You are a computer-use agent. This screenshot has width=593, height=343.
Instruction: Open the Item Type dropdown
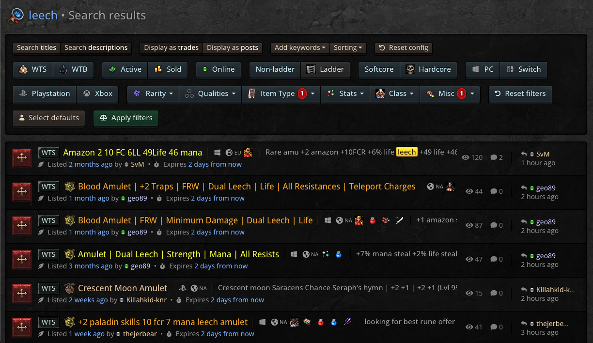point(281,94)
